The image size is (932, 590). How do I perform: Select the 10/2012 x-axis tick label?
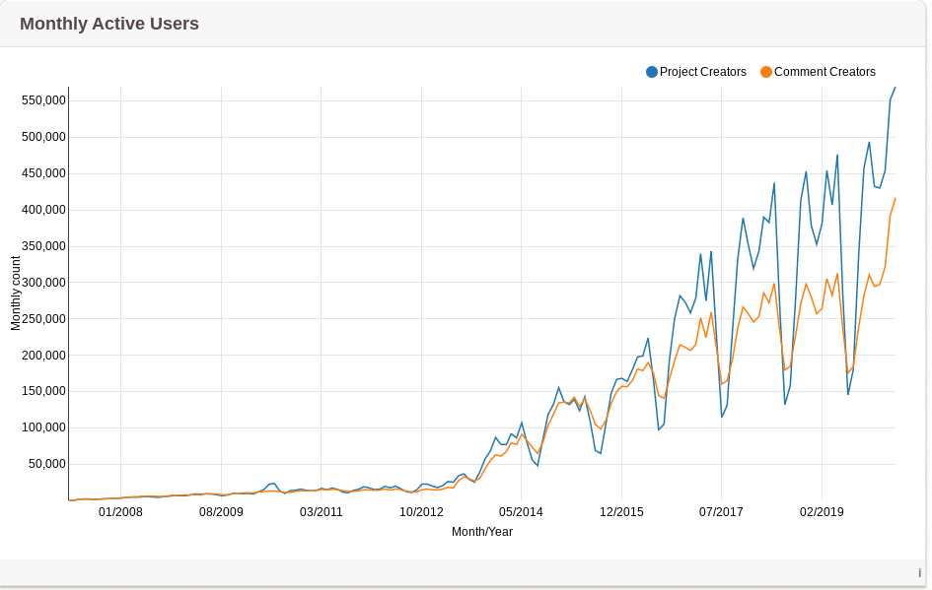coord(421,512)
